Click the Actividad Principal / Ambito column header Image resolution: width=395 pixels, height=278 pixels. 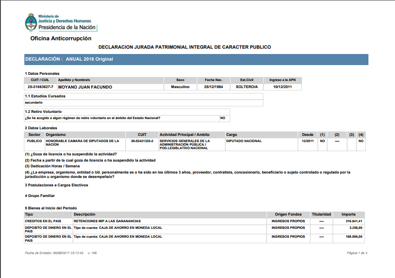(x=185, y=135)
